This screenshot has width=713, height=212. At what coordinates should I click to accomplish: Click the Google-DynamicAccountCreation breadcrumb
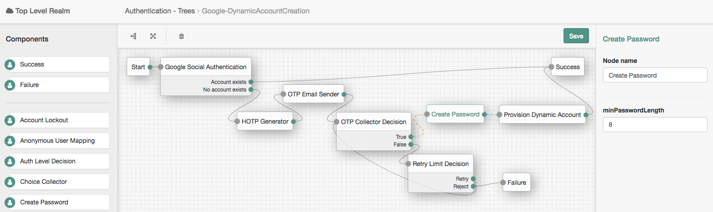click(256, 11)
